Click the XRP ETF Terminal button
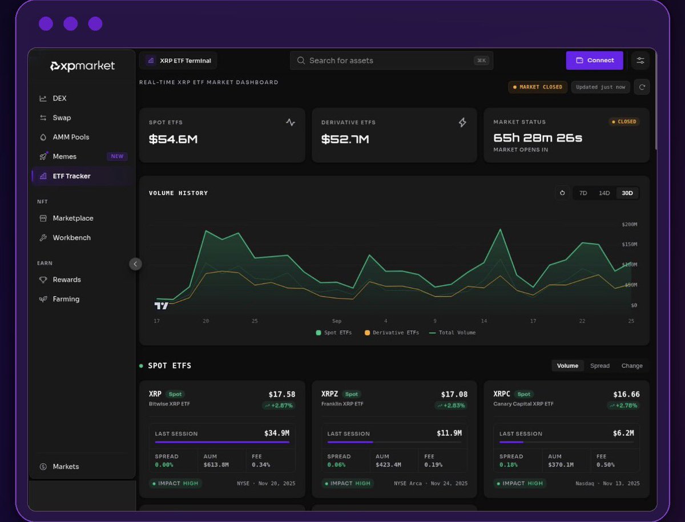Screen dimensions: 685x522 point(178,60)
